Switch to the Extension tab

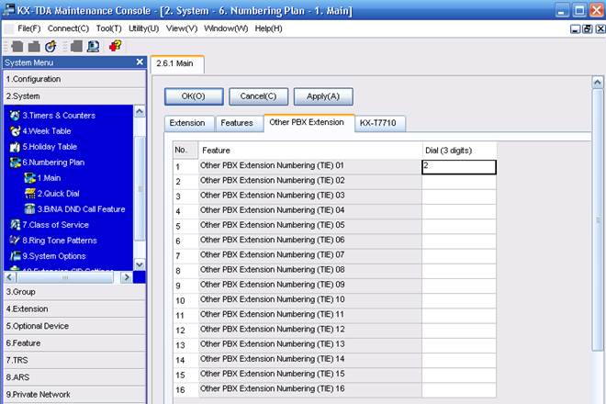coord(187,123)
